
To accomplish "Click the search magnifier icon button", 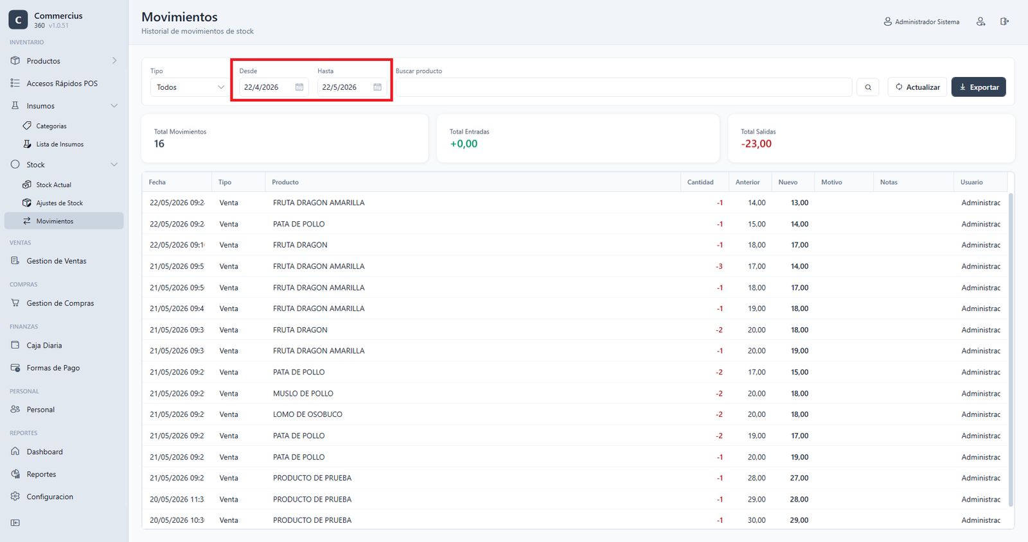I will [x=867, y=87].
